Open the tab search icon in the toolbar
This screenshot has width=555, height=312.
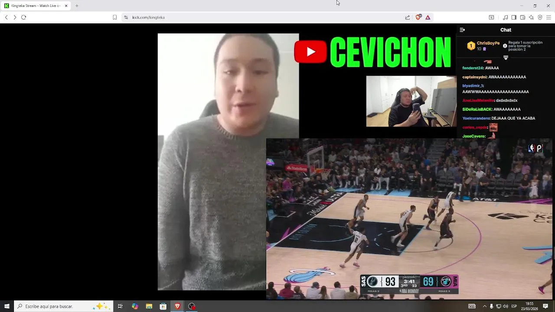(x=491, y=17)
